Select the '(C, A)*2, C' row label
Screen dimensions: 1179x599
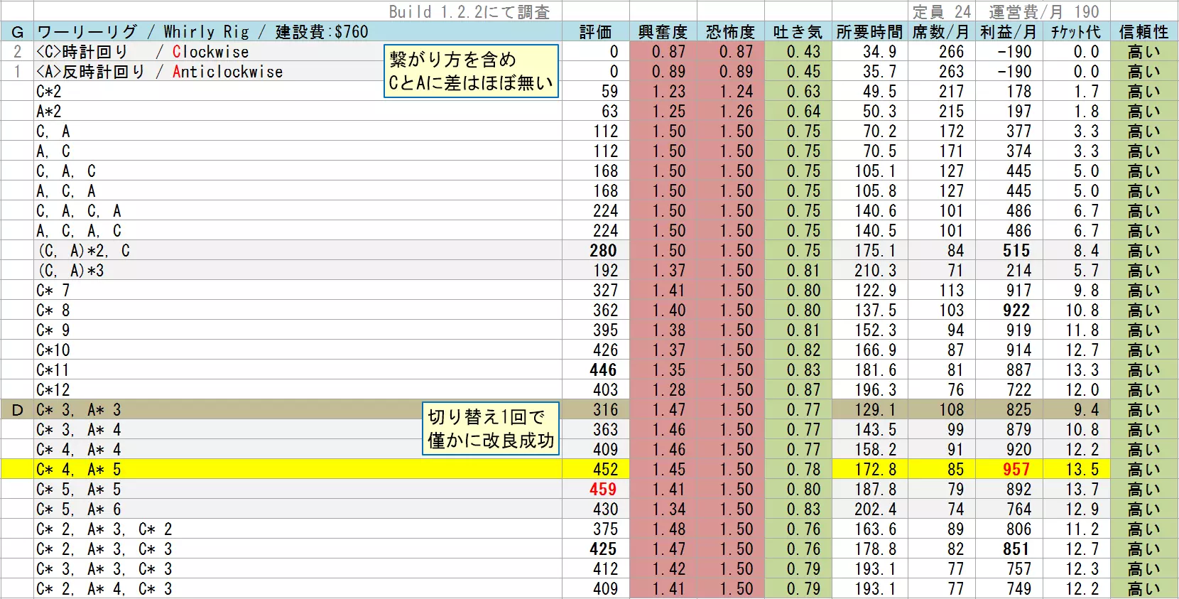(84, 251)
